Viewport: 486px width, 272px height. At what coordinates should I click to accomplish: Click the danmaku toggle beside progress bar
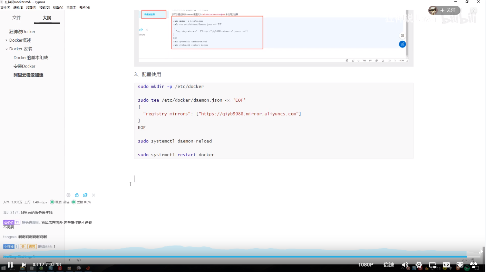(x=480, y=252)
